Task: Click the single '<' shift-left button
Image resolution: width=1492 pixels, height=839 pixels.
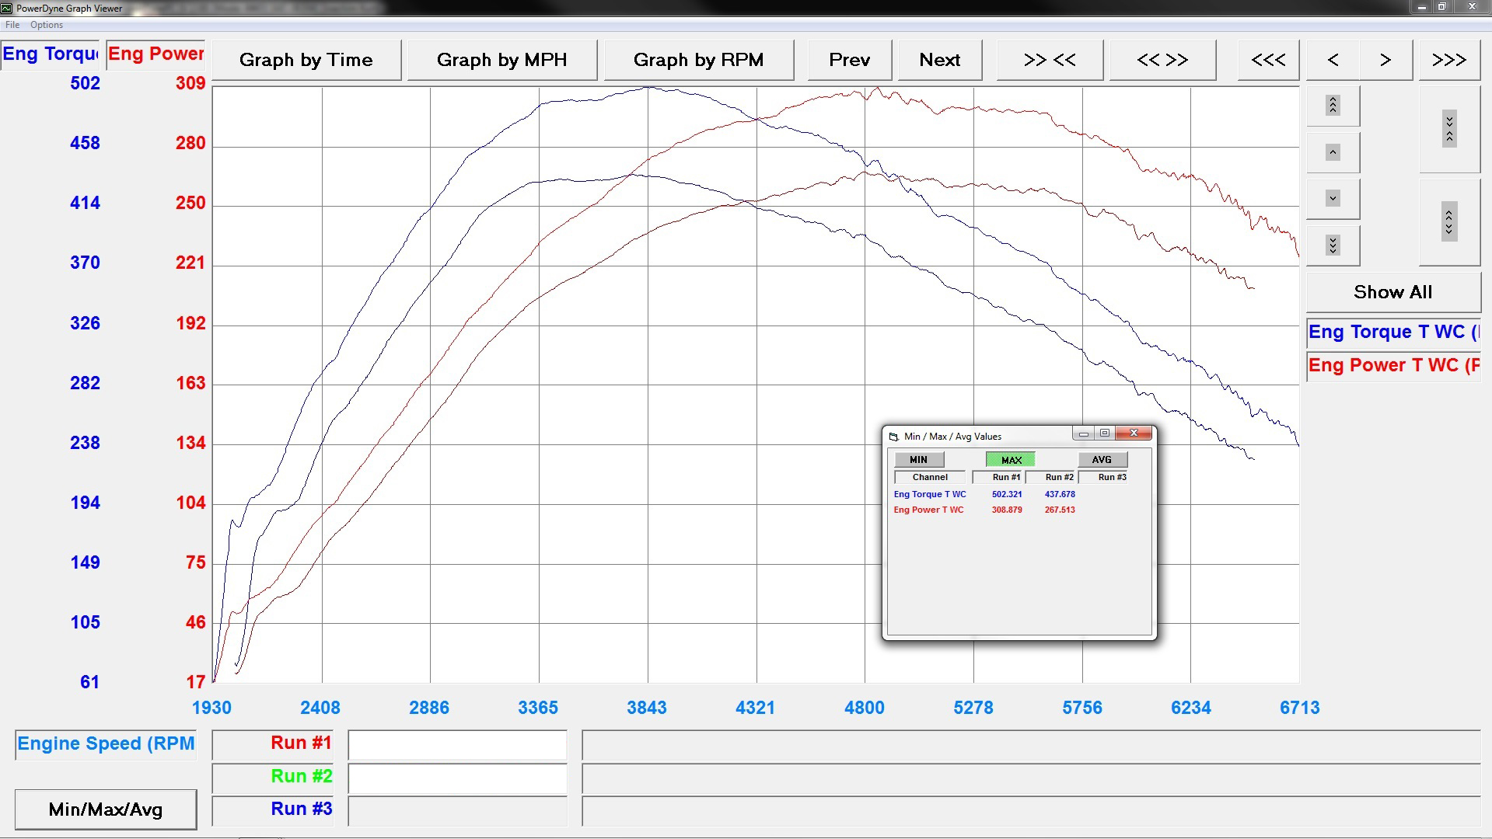Action: click(x=1333, y=60)
